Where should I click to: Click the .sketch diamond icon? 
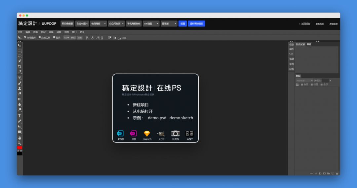(147, 133)
